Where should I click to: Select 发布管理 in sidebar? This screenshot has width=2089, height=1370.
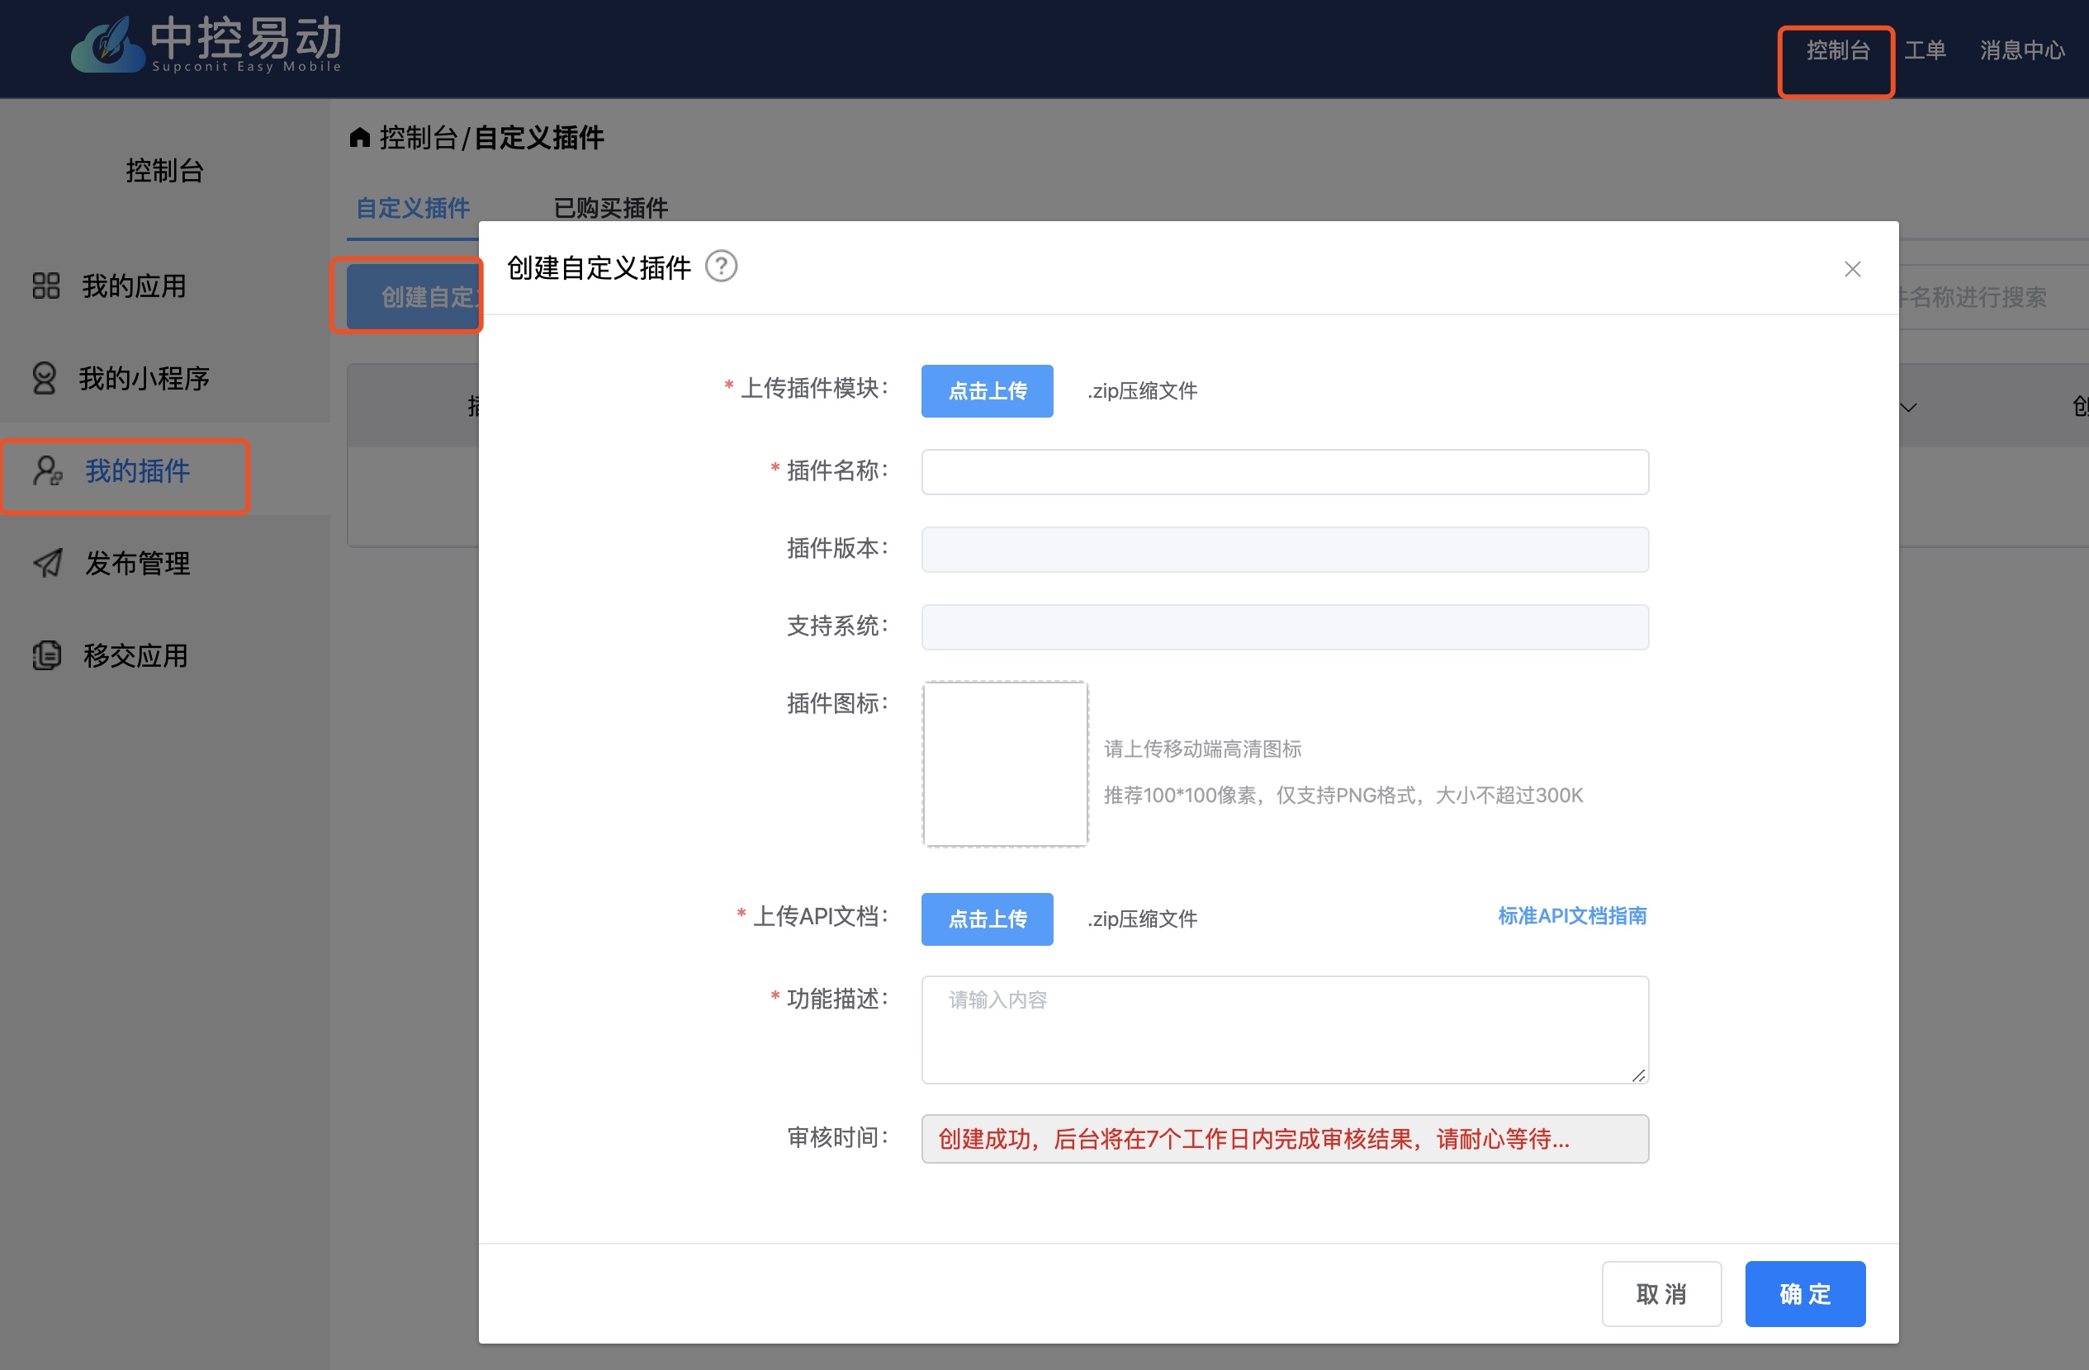pos(165,563)
